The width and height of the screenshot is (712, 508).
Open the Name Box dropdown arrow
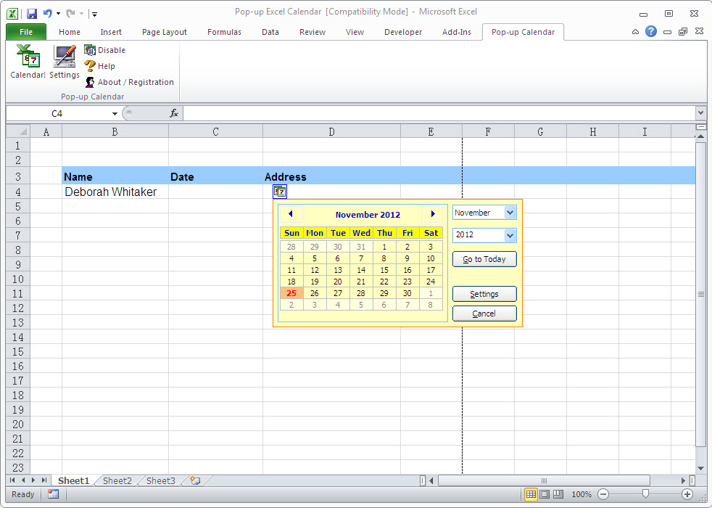click(x=114, y=113)
